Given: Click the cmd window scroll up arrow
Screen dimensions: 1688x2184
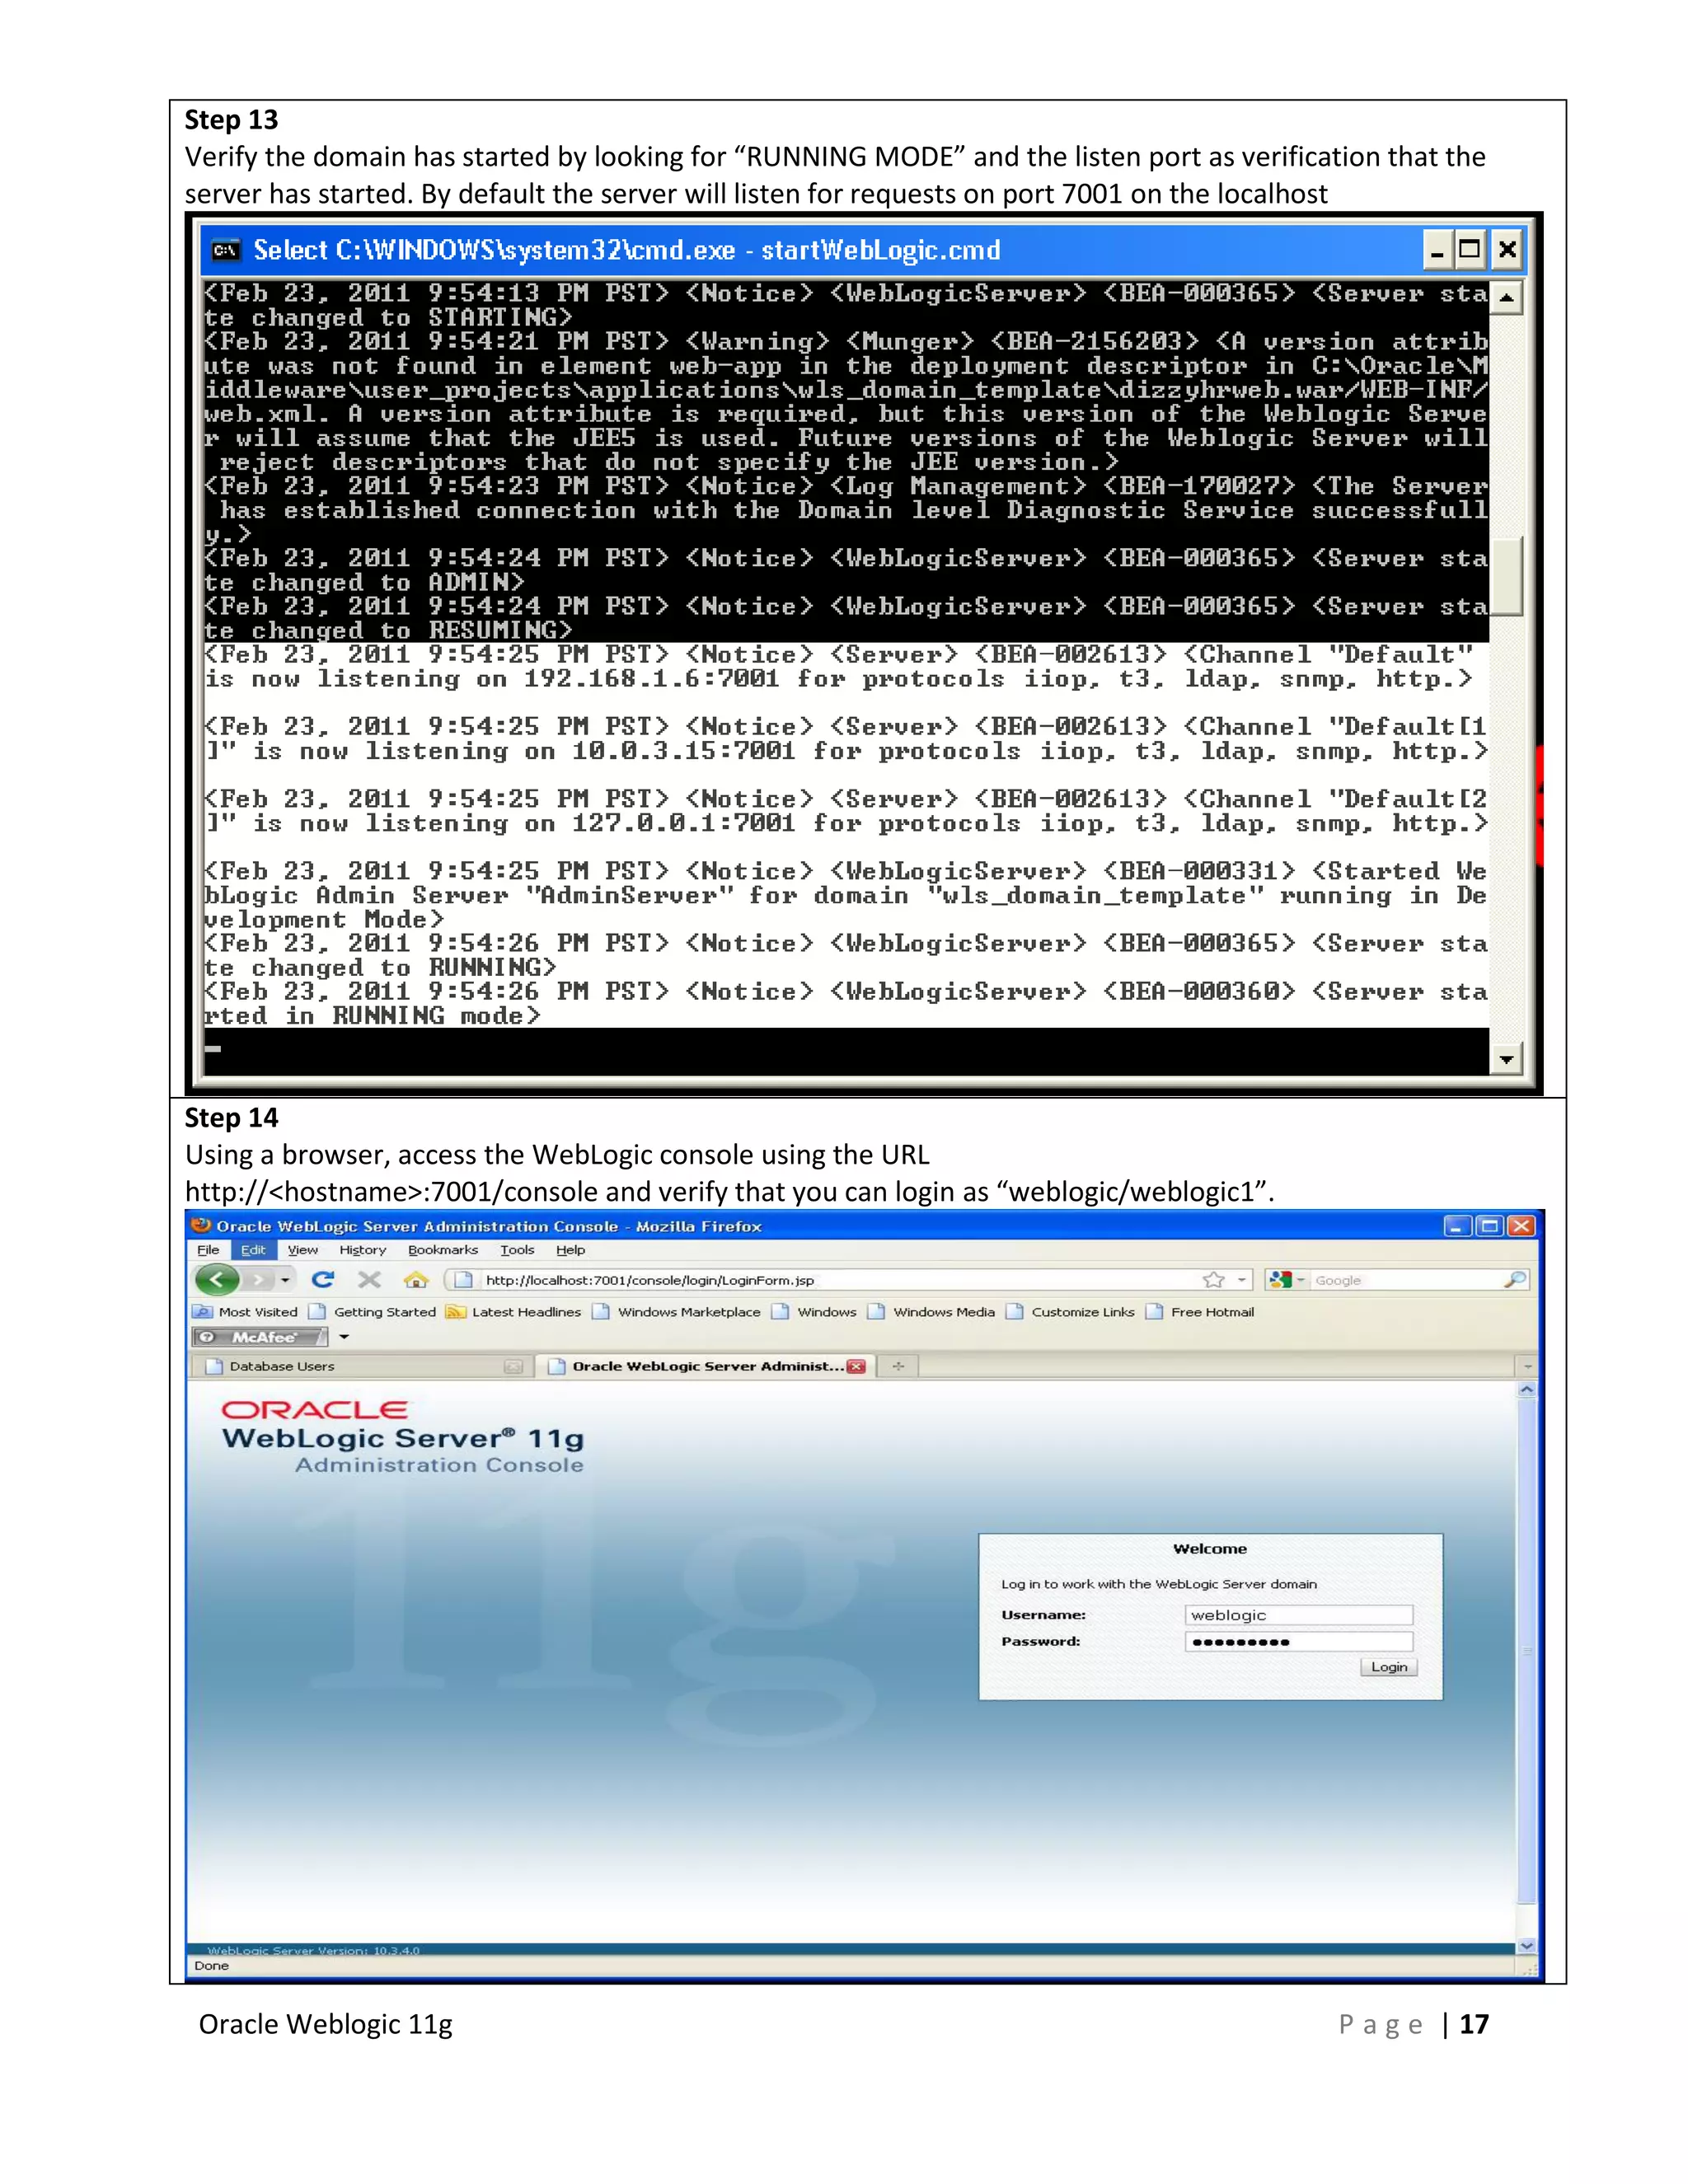Looking at the screenshot, I should [1506, 297].
